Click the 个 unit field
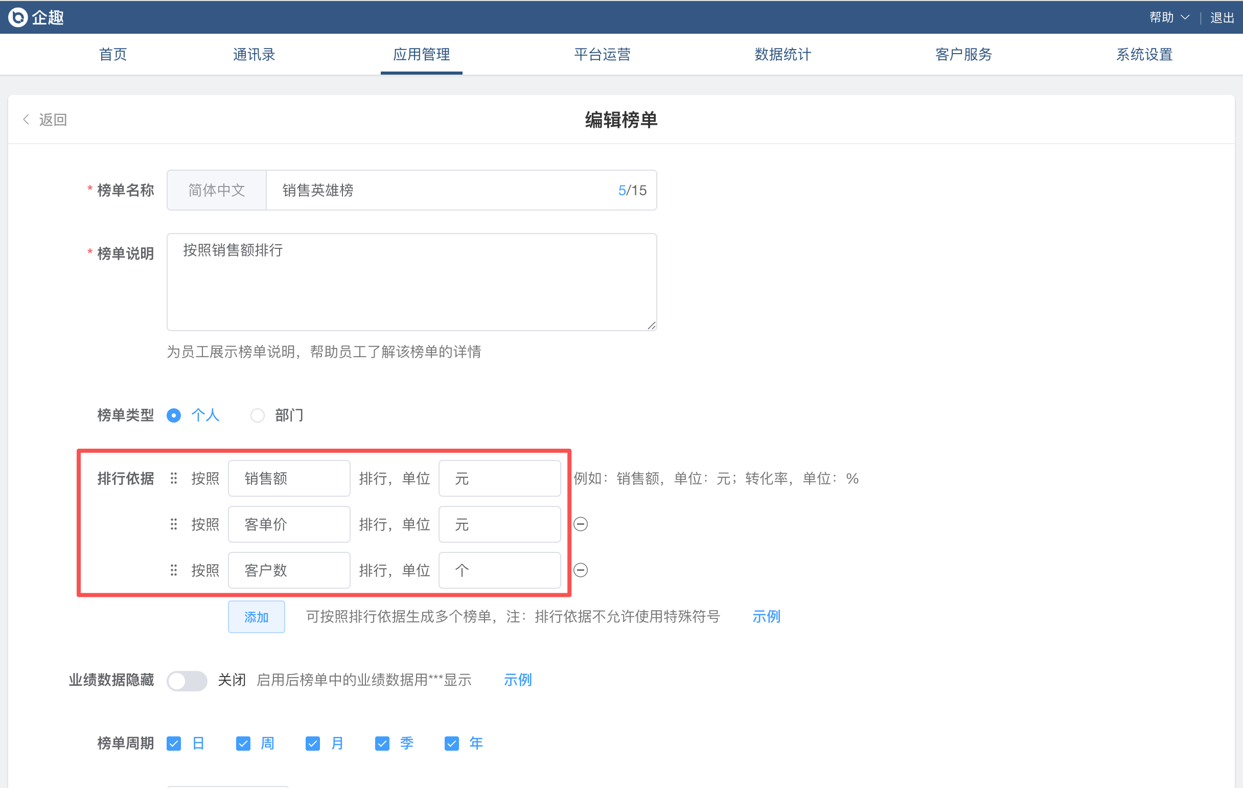The height and width of the screenshot is (788, 1243). coord(500,570)
